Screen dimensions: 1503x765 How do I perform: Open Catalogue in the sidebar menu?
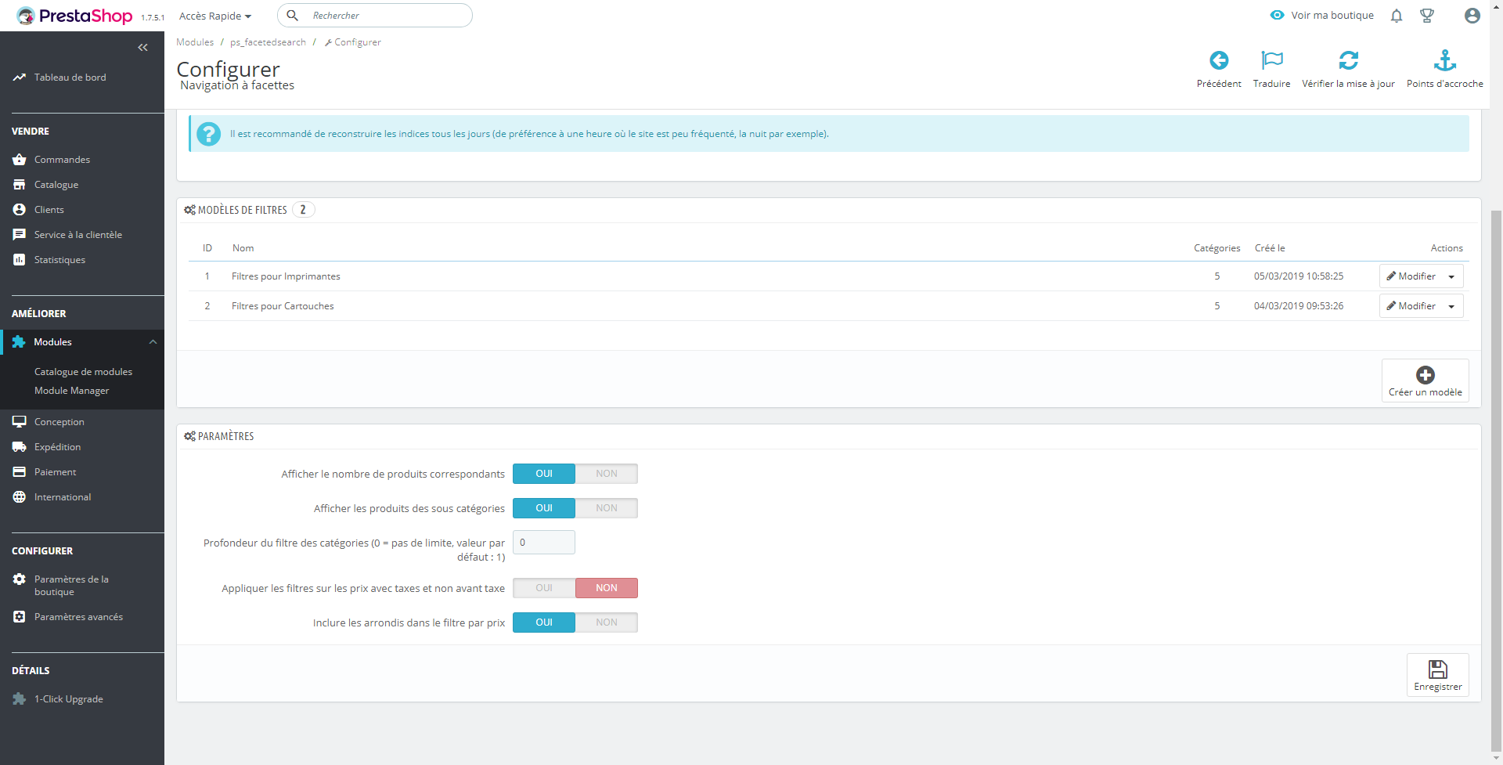click(56, 185)
